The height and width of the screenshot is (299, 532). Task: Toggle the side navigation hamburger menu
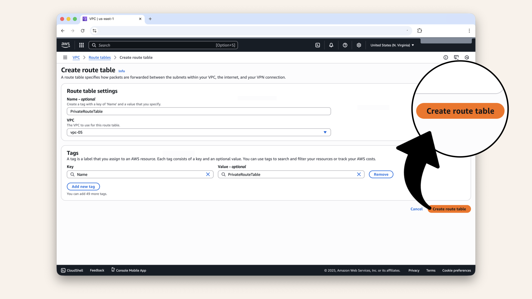65,58
